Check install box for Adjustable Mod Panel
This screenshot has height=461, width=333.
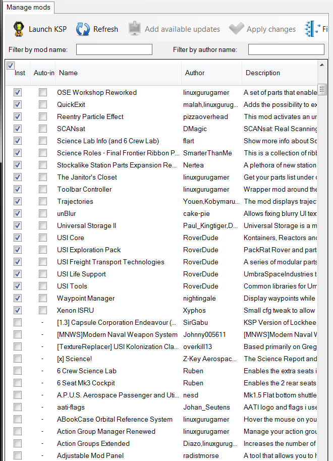click(18, 455)
